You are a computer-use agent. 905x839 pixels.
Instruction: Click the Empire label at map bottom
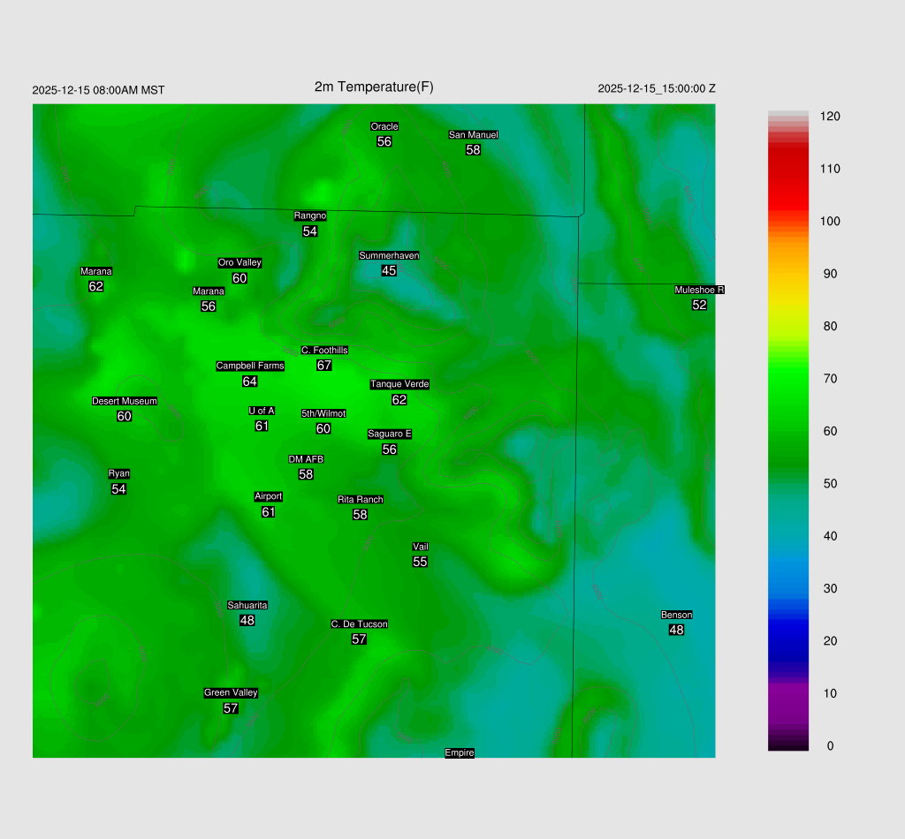(460, 752)
